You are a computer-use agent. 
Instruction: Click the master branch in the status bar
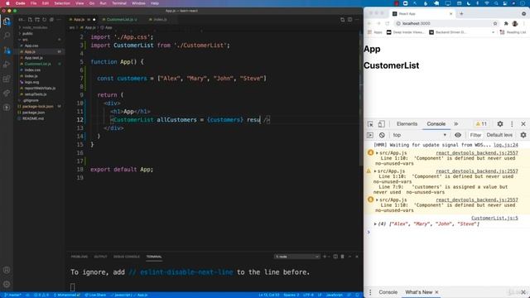point(12,295)
